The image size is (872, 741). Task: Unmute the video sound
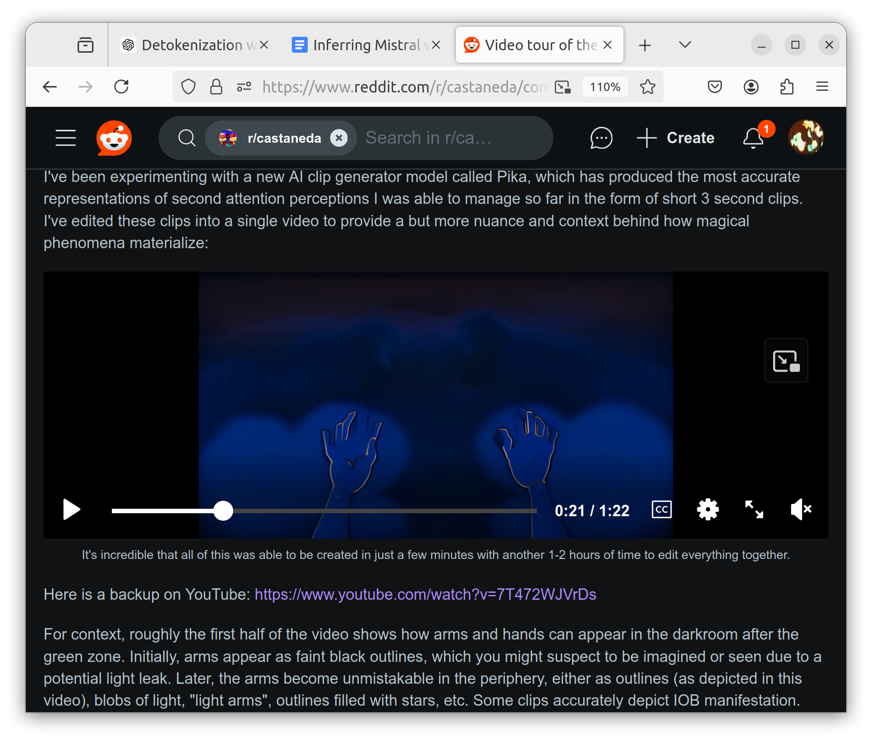tap(800, 510)
